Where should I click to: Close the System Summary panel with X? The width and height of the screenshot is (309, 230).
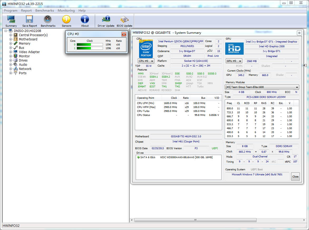pyautogui.click(x=299, y=33)
